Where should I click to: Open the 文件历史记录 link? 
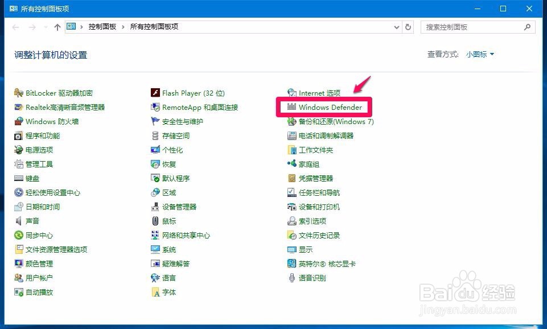319,235
